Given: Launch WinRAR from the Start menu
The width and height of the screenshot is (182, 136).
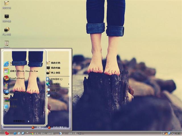Looking at the screenshot, I should pos(6,99).
